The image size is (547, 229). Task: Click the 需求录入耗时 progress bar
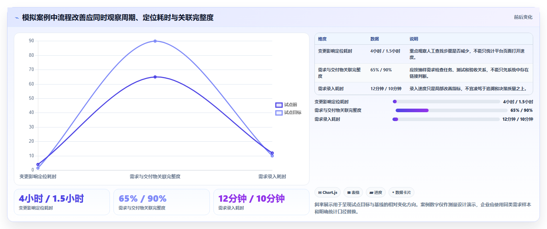446,119
